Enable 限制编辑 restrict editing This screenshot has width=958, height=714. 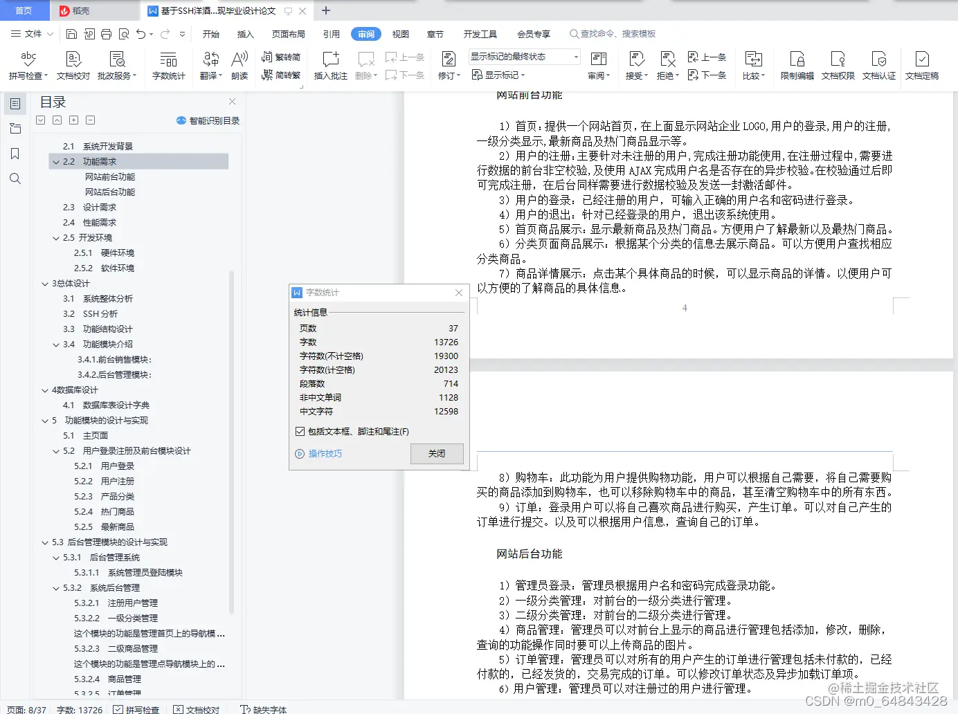796,66
